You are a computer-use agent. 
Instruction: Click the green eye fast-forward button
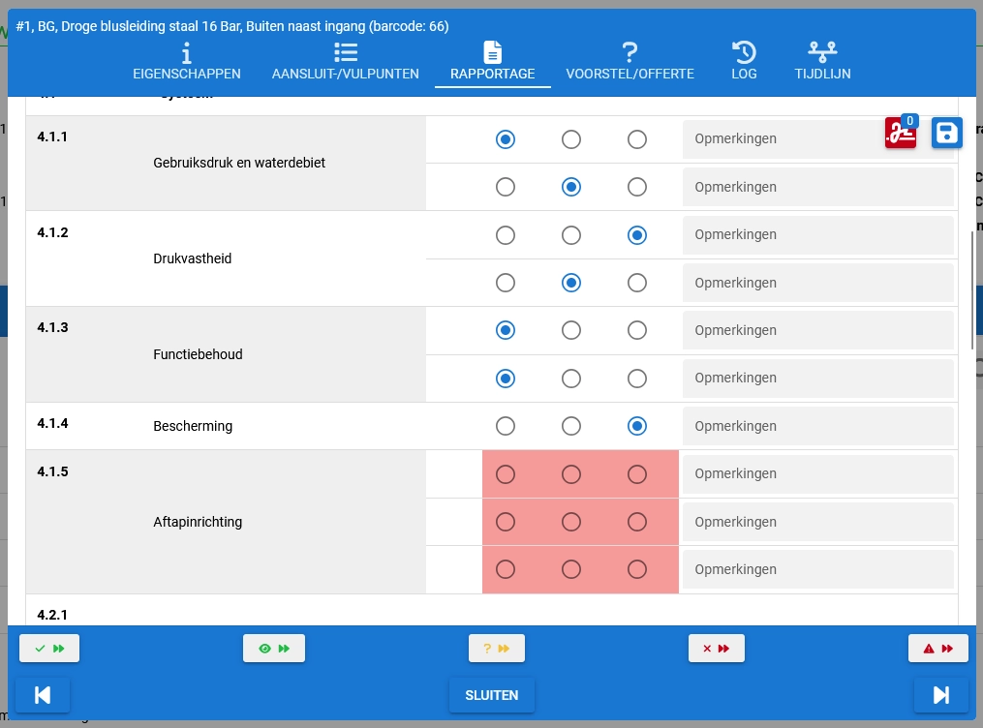(x=274, y=649)
